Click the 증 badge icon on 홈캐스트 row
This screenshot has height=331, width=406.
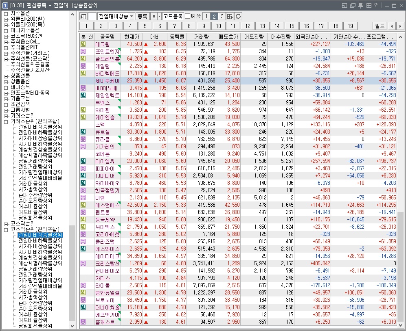pos(83,322)
